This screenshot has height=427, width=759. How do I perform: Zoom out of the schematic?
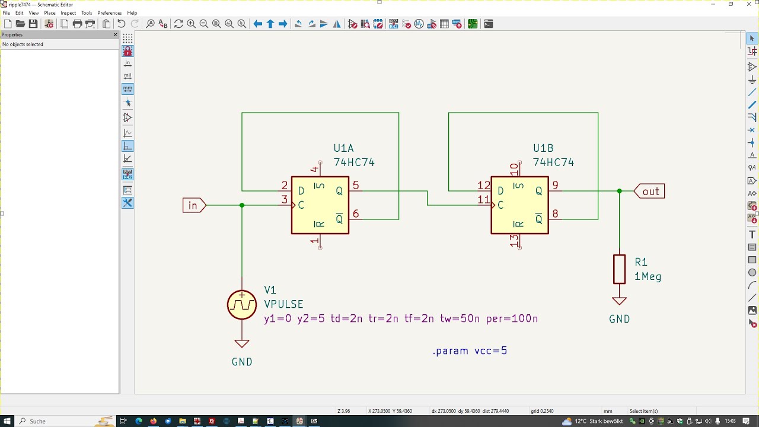[x=203, y=24]
